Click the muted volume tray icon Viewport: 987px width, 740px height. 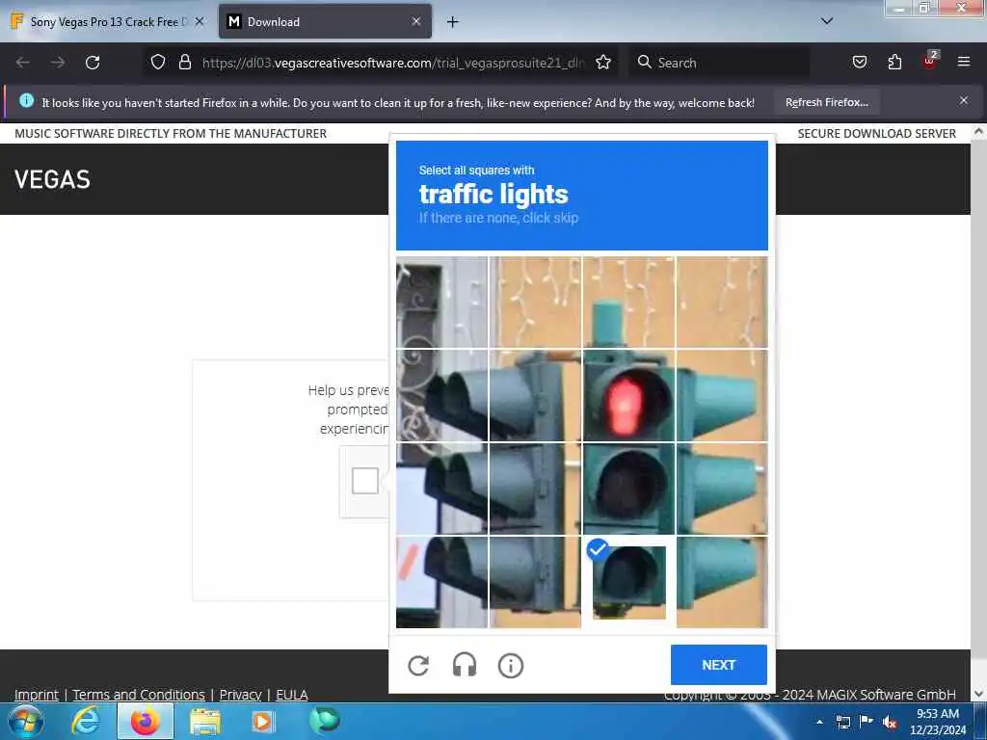890,722
